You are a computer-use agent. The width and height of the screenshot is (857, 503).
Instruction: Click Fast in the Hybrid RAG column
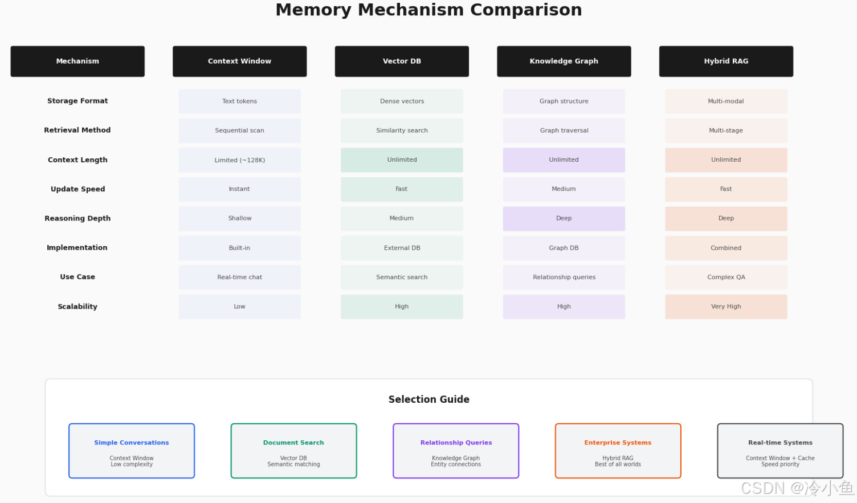[726, 189]
